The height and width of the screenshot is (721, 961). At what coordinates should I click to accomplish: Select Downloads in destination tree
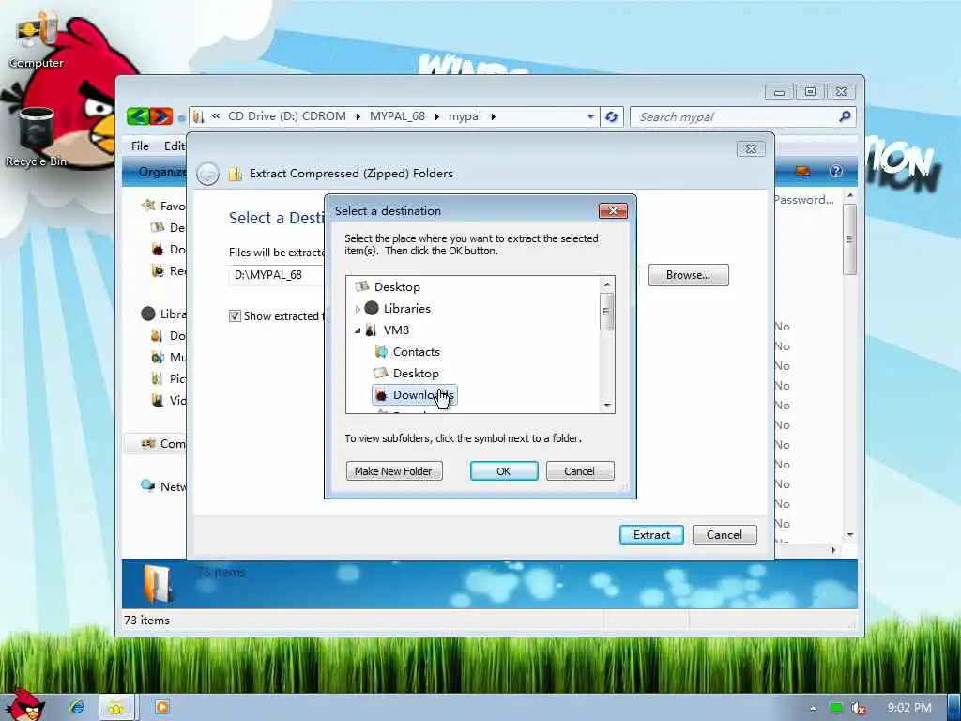click(x=414, y=395)
